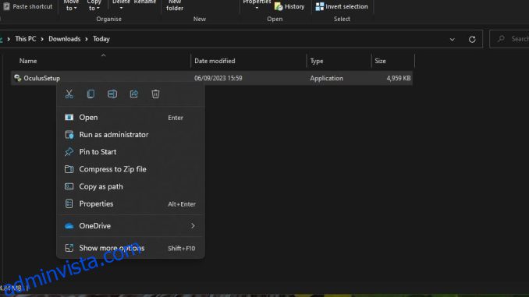This screenshot has width=529, height=297.
Task: Click the Rename ribbon button
Action: [x=145, y=2]
